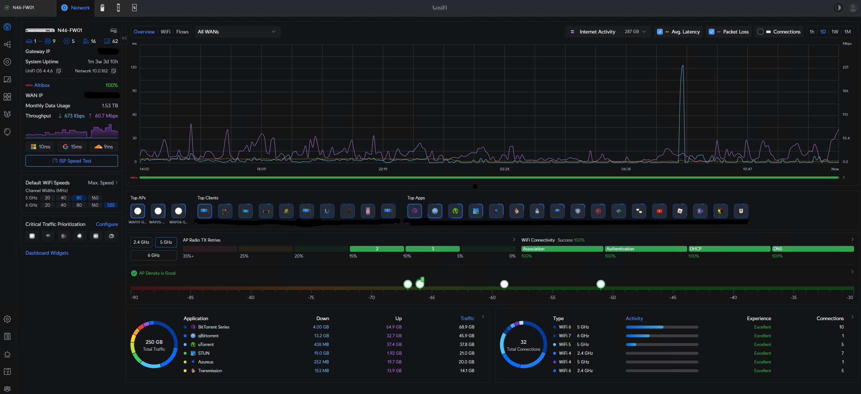Enable the Connections checkbox
The width and height of the screenshot is (861, 394).
pos(760,32)
